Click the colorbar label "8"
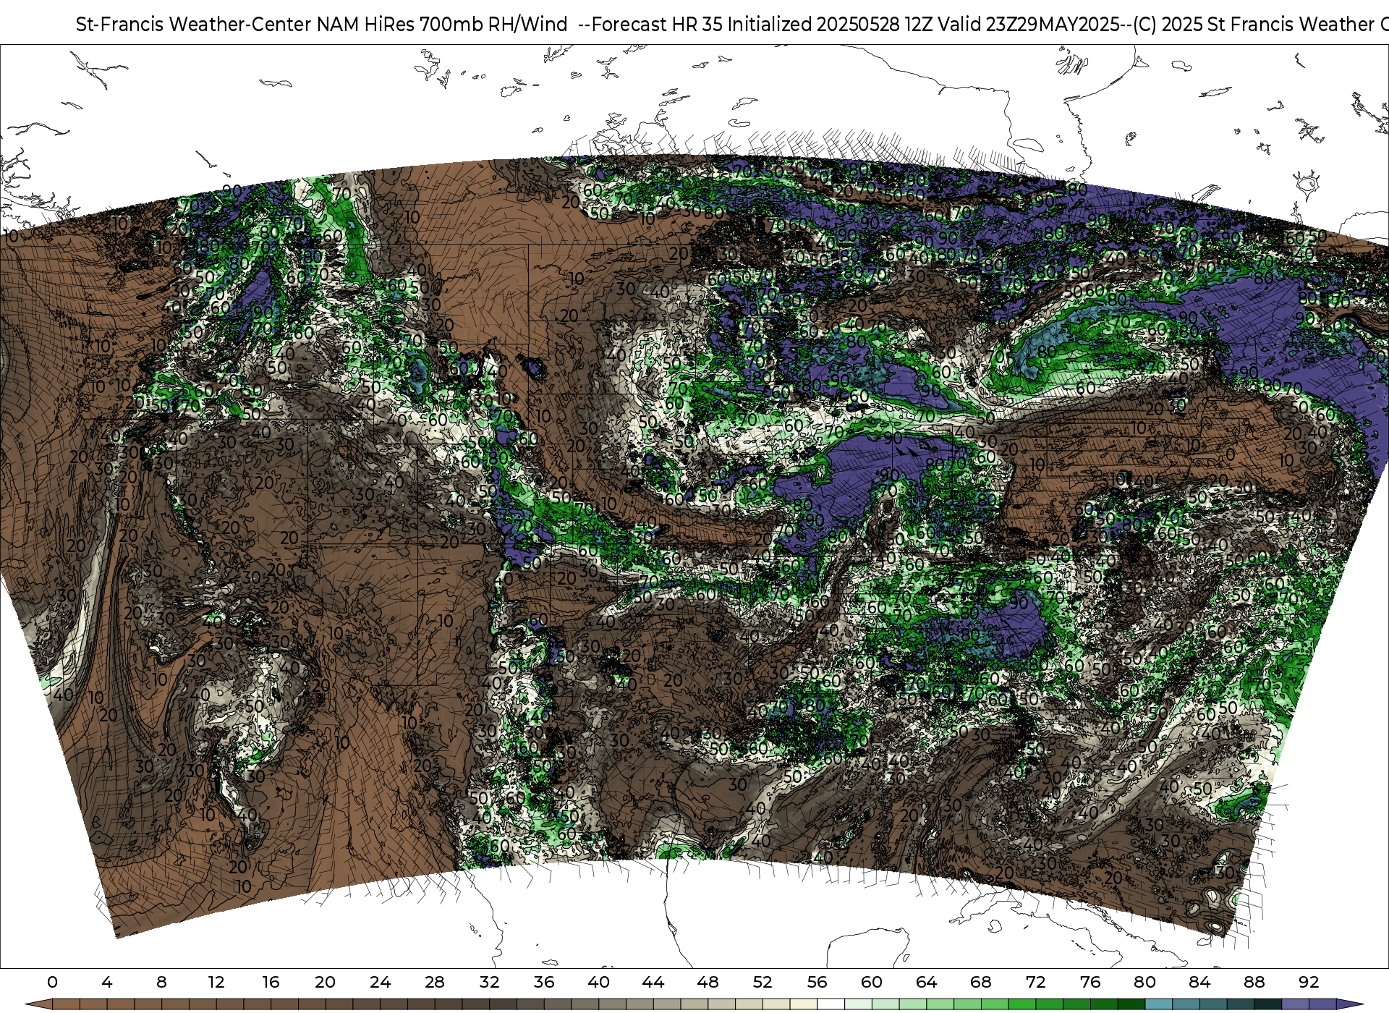The width and height of the screenshot is (1389, 1013). 161,982
